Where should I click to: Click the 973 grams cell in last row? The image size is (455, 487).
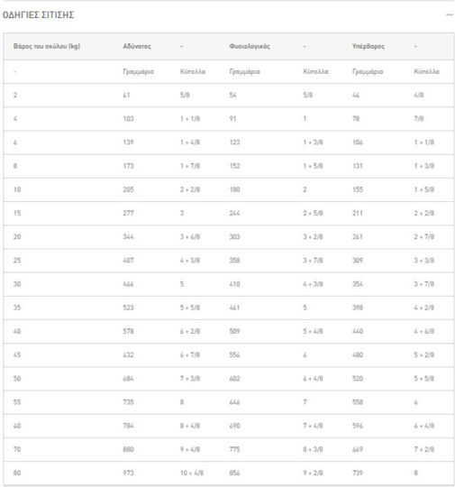tap(128, 473)
